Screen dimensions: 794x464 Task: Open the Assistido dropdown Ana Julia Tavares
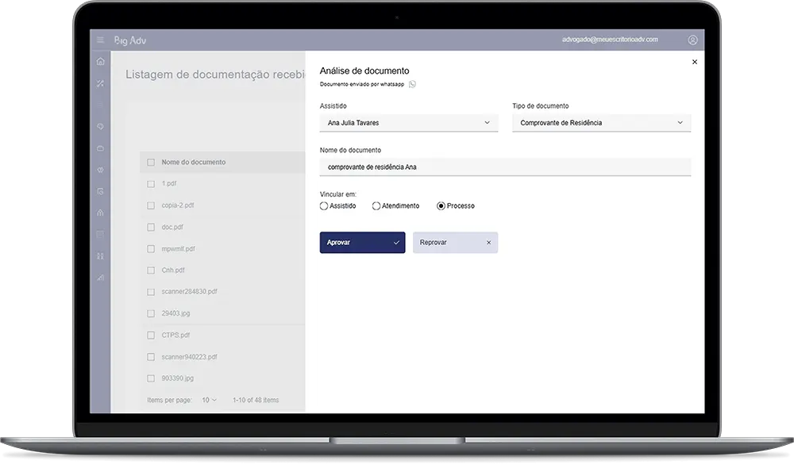409,123
